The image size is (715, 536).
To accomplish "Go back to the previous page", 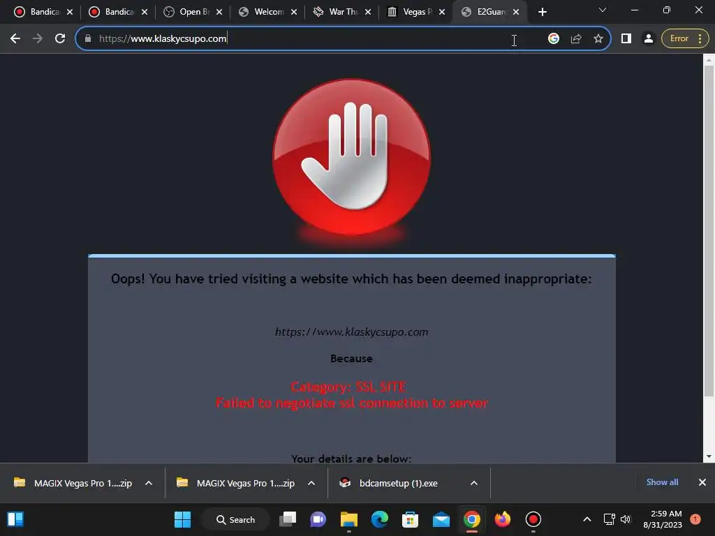I will coord(15,39).
